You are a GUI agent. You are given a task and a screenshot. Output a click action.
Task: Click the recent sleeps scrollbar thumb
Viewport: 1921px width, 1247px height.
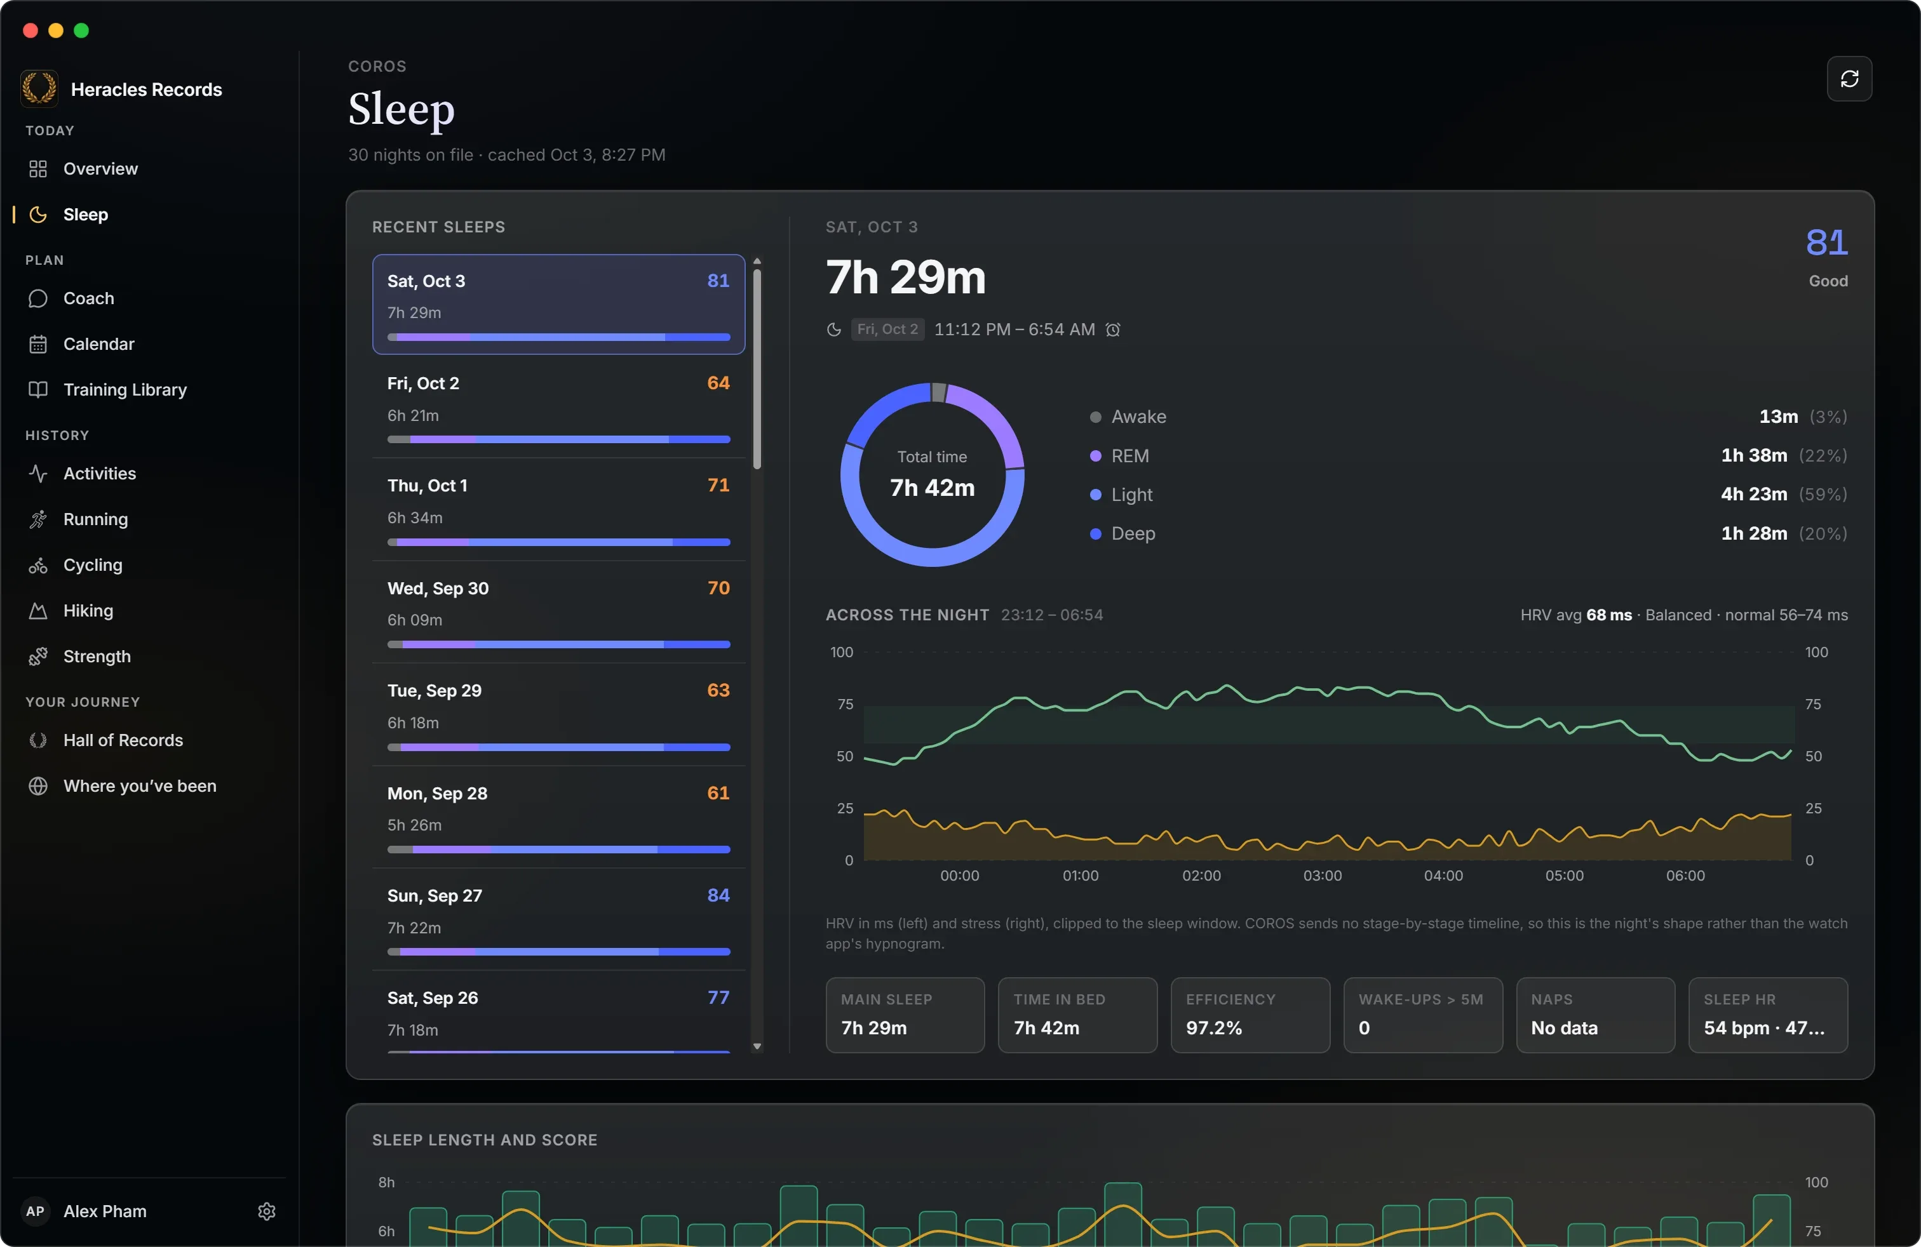click(x=757, y=369)
